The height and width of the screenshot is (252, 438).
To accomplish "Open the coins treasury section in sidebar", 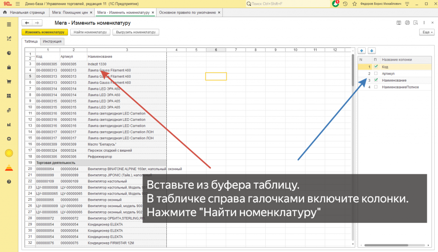I will pos(9,110).
